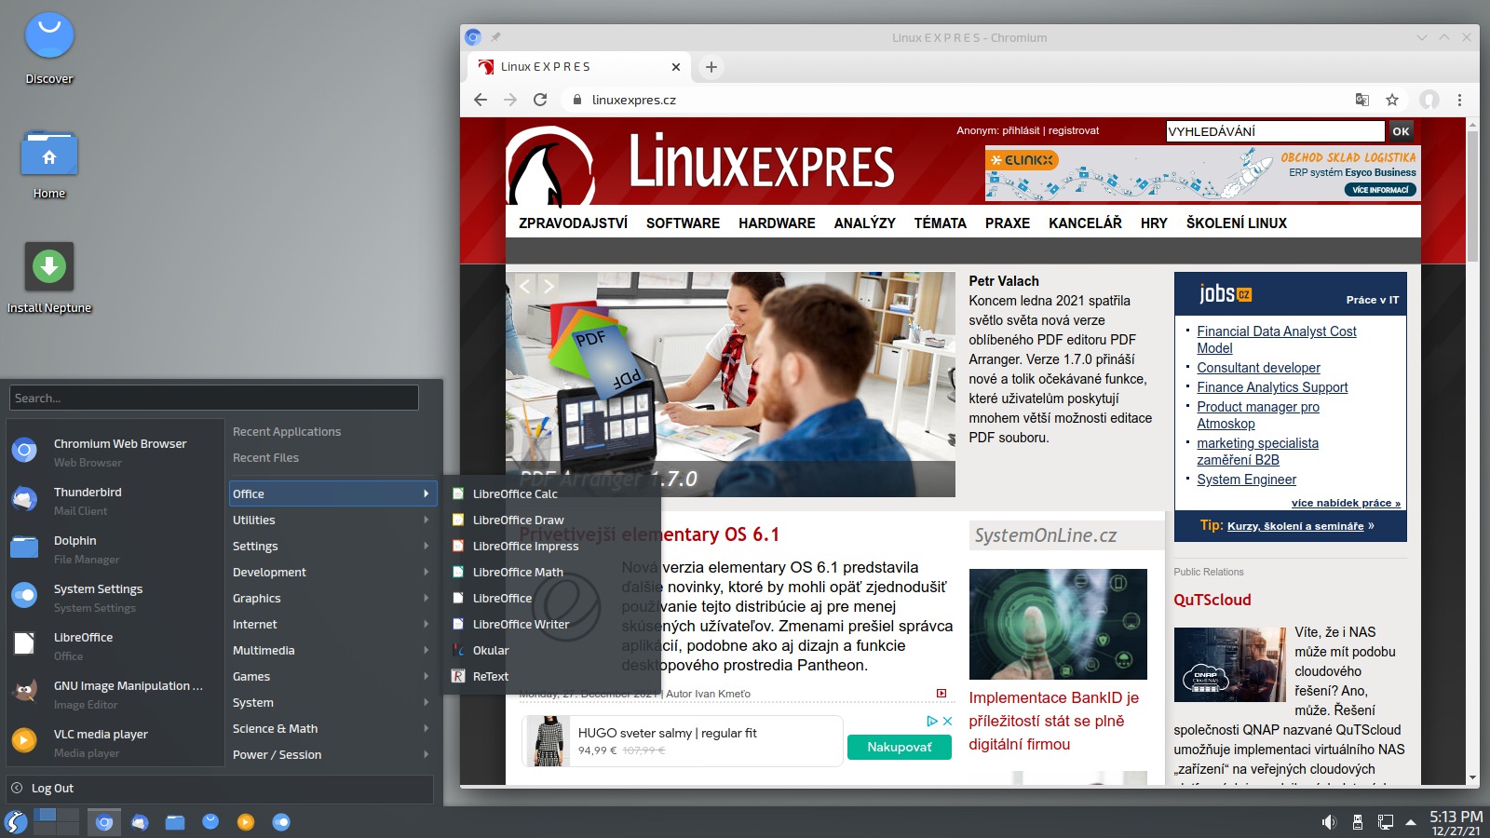Open Science & Math category
This screenshot has width=1490, height=838.
(332, 728)
